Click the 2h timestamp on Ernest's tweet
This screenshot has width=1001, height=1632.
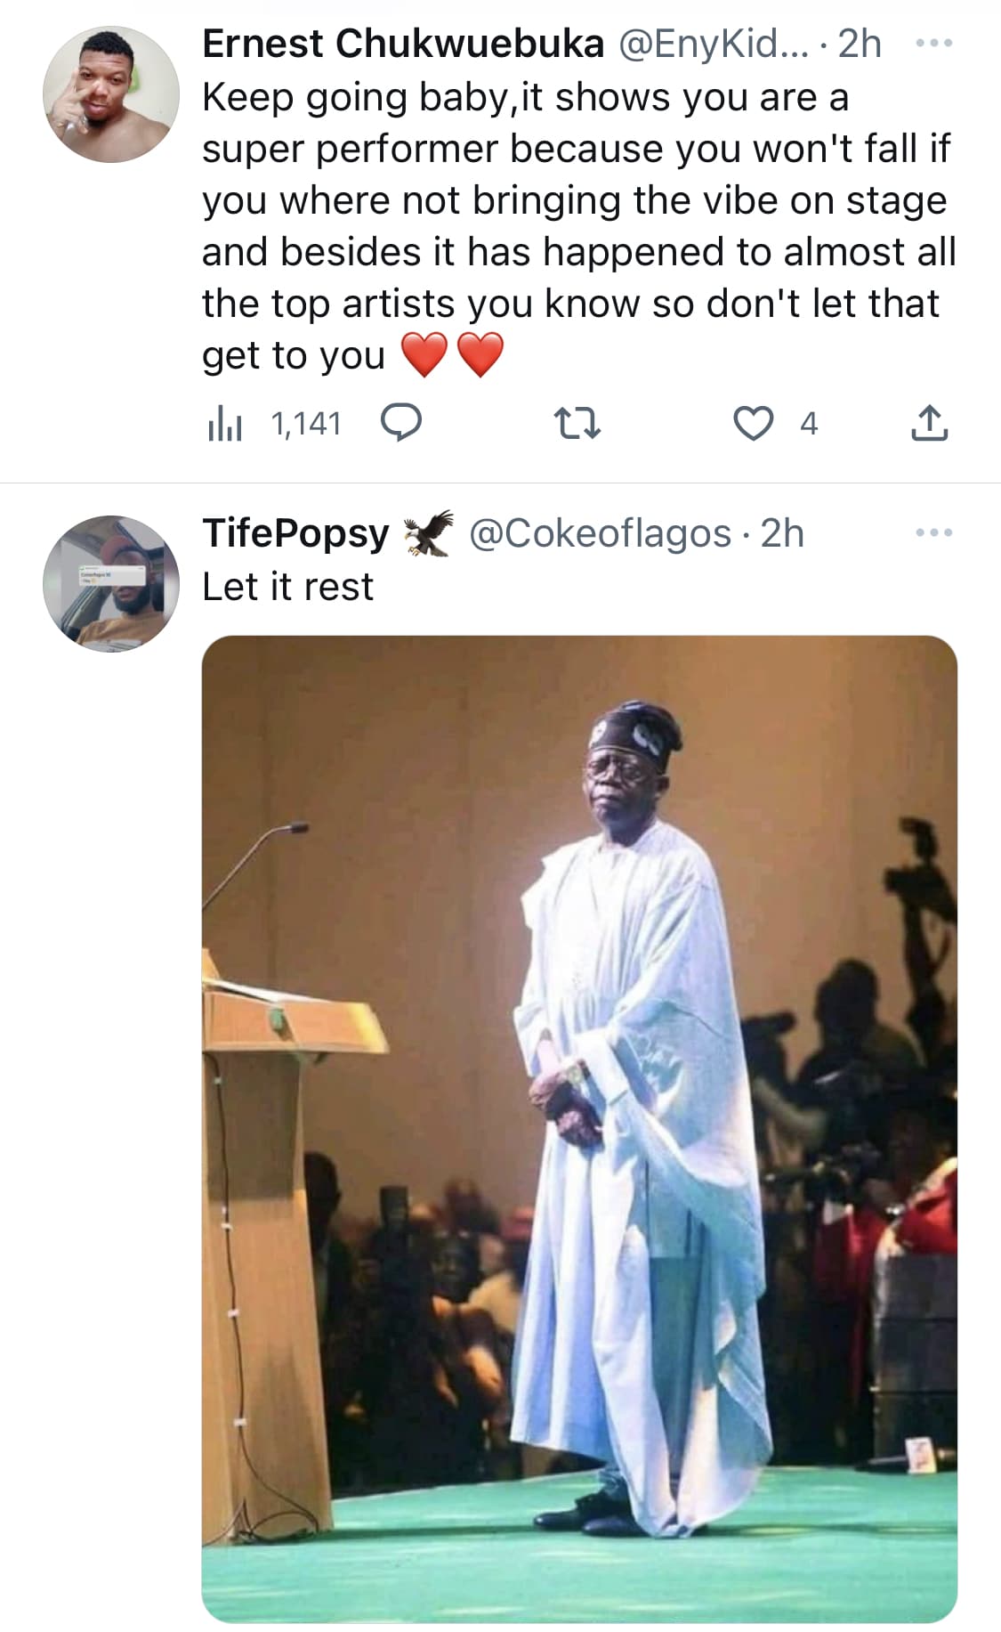pos(860,44)
